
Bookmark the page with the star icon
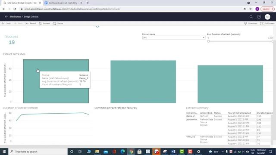(x=251, y=9)
